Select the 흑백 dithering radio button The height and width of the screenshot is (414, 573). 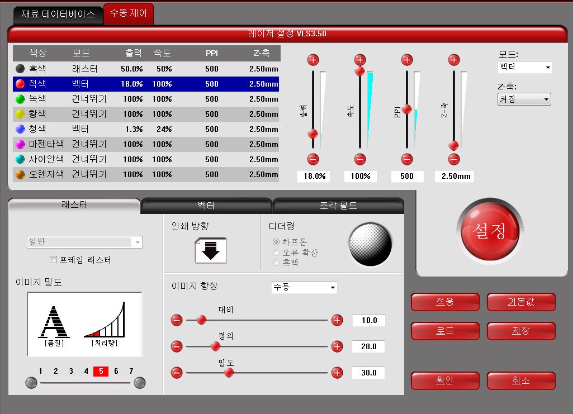click(276, 263)
